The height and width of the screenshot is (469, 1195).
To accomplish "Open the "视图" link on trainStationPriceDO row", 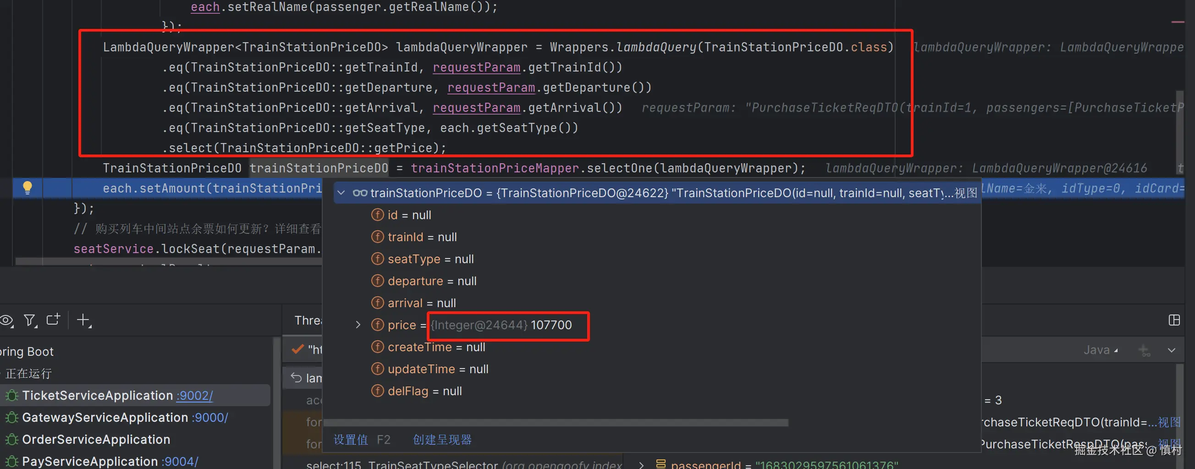I will (966, 193).
